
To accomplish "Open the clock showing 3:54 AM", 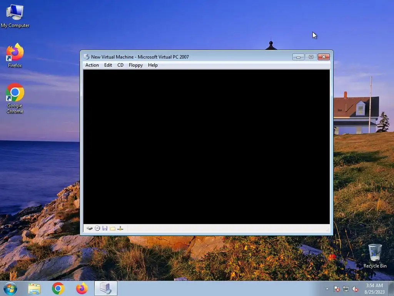I will coord(374,288).
